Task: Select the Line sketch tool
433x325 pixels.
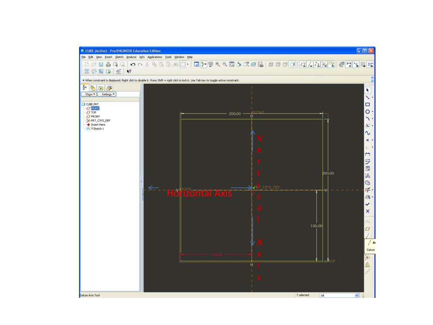Action: pos(367,98)
